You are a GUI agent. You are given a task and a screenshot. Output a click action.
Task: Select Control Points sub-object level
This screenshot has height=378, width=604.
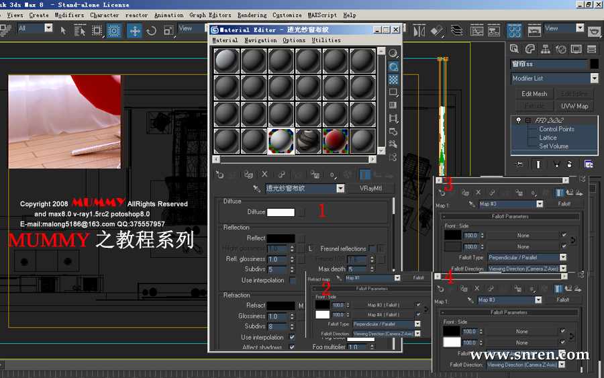[x=556, y=129]
